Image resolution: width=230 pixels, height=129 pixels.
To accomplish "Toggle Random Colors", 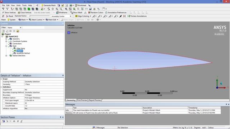I will [96, 13].
